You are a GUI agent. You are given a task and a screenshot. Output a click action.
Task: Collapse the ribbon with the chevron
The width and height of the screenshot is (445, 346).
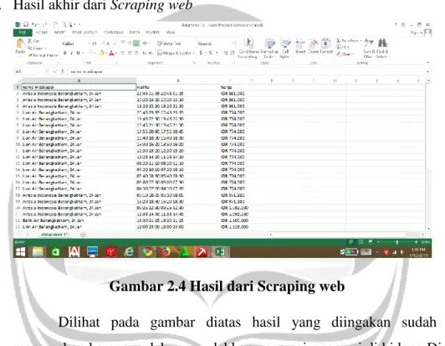click(427, 62)
